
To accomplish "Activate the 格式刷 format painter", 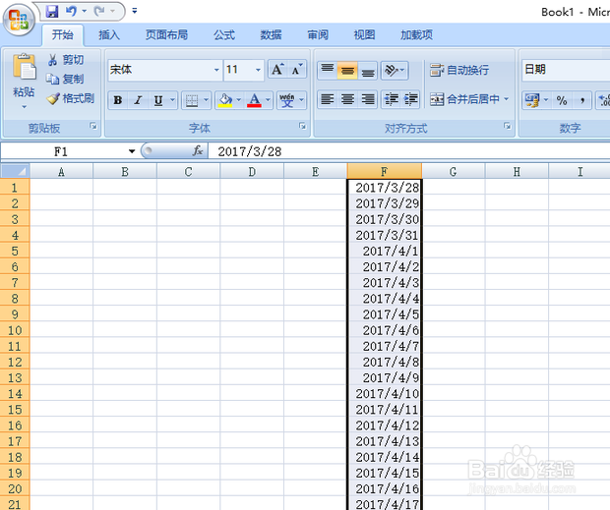I will click(71, 98).
